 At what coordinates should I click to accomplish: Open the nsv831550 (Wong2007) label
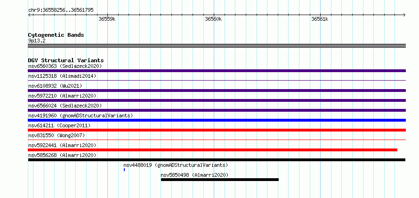(x=56, y=135)
